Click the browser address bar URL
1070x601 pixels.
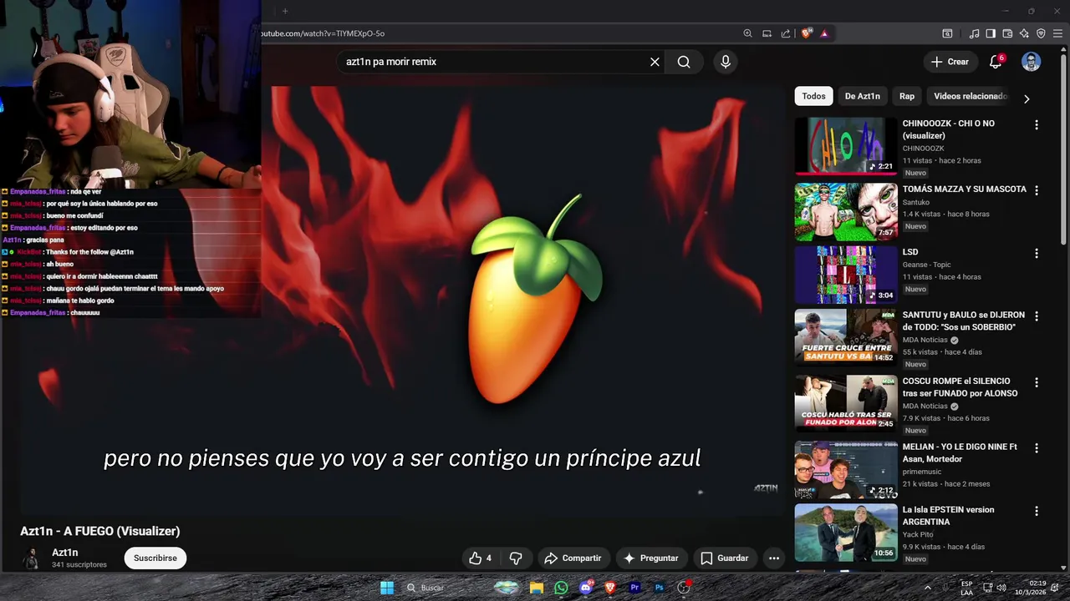pos(323,33)
